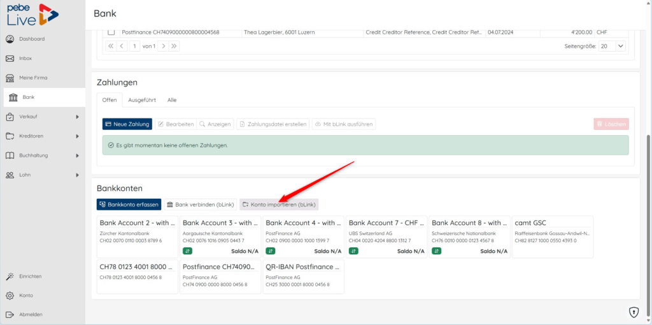652x325 pixels.
Task: Expand the Buchhaltung submenu arrow
Action: 77,155
